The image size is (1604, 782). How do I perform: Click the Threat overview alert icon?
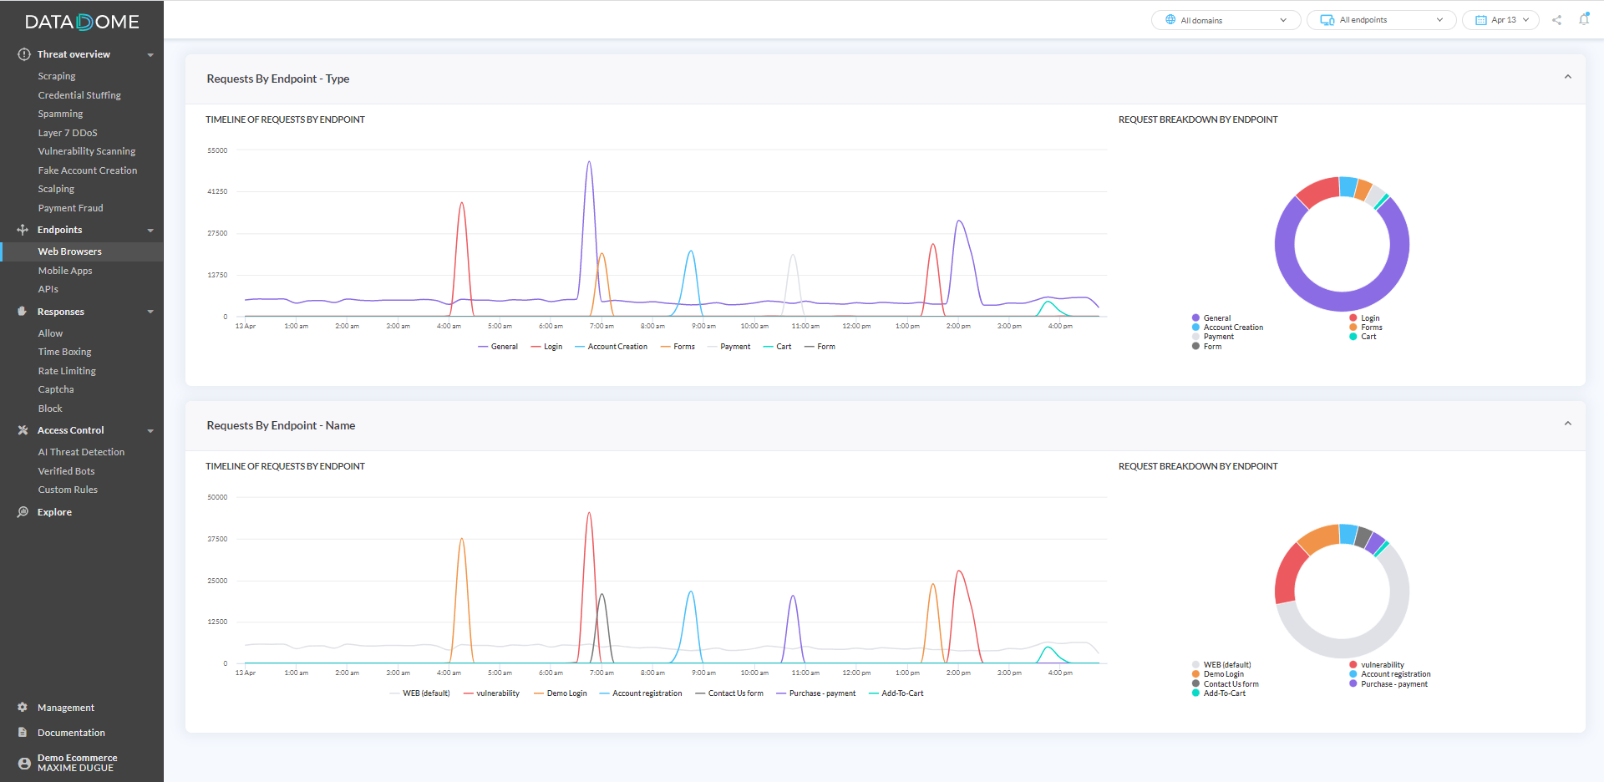(23, 53)
